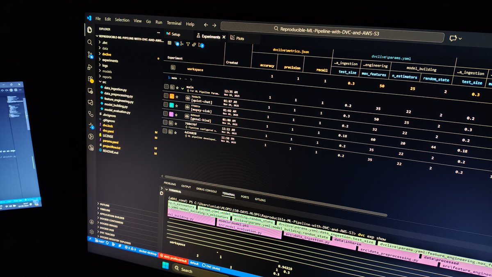Click the Windows Start button
The image size is (492, 277).
tap(166, 265)
